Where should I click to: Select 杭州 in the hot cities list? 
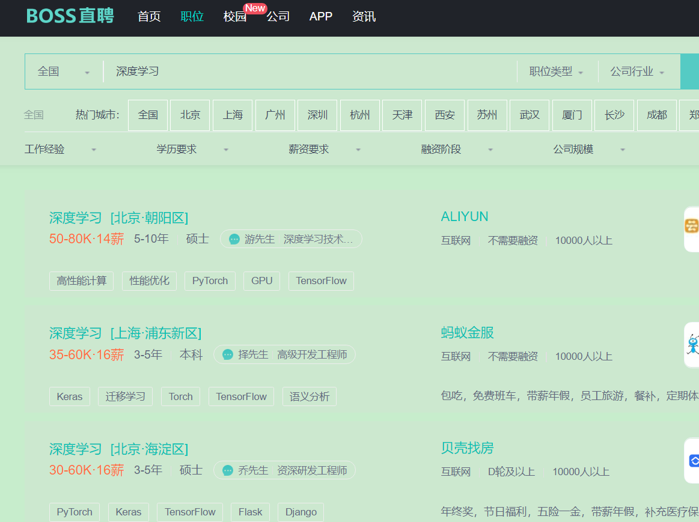coord(360,115)
